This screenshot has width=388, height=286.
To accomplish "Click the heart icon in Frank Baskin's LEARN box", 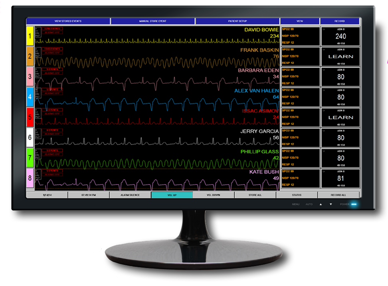I will (324, 50).
